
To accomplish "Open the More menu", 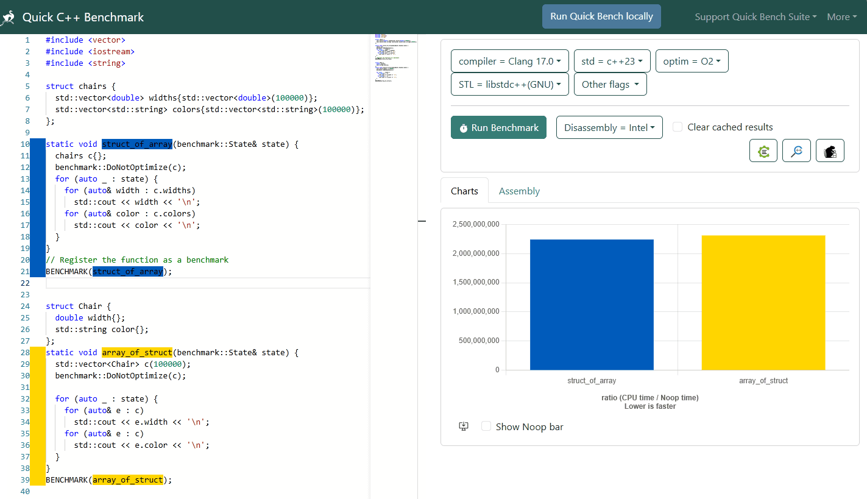I will (x=841, y=17).
